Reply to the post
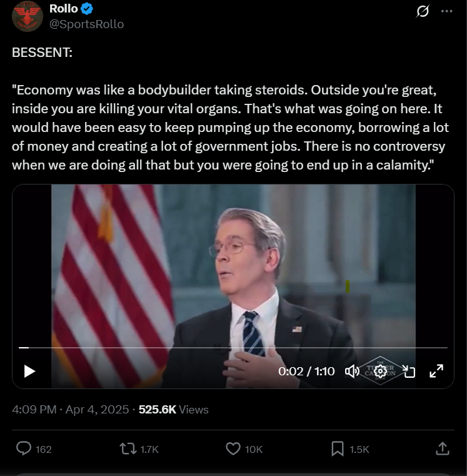This screenshot has height=476, width=467. coord(24,448)
